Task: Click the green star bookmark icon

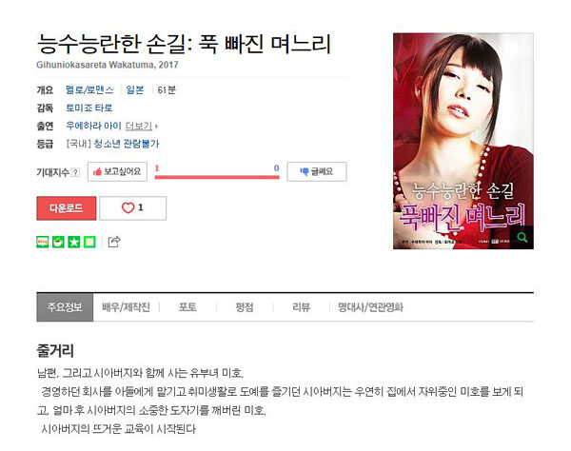Action: [74, 242]
